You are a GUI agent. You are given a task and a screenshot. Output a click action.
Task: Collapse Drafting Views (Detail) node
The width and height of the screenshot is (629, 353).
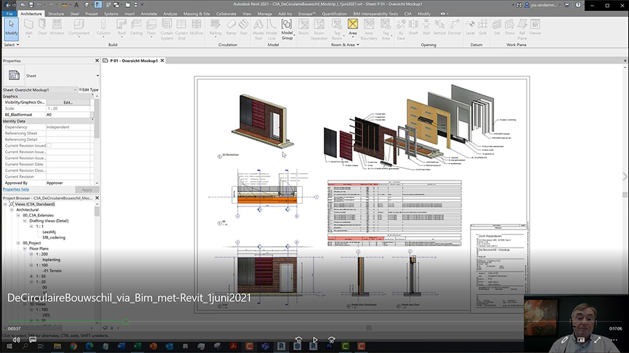(25, 221)
